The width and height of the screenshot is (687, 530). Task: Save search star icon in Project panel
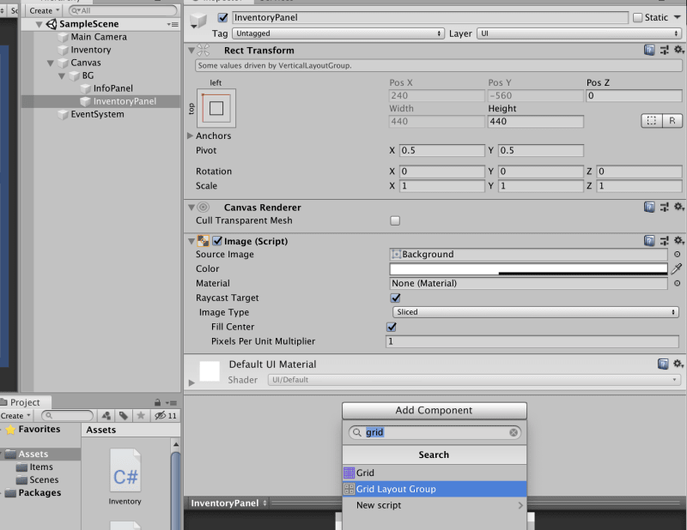(x=141, y=416)
